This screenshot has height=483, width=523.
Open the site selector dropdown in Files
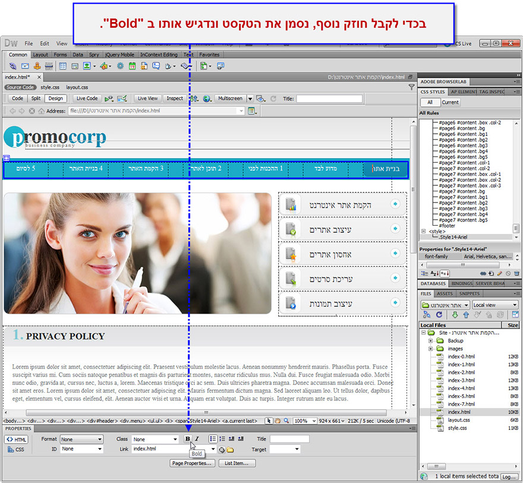tap(445, 305)
